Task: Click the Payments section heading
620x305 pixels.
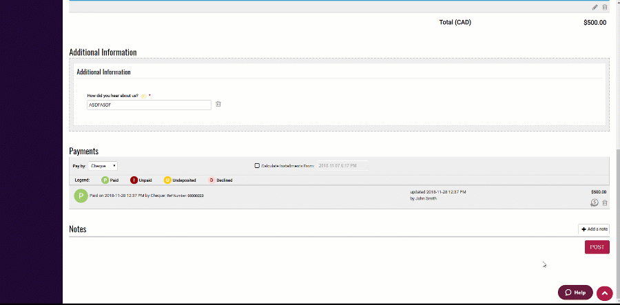Action: pos(84,151)
